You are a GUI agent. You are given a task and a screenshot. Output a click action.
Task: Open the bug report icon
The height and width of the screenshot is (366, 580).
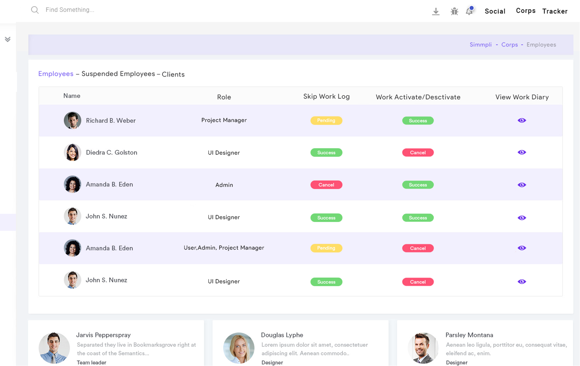[x=454, y=12]
